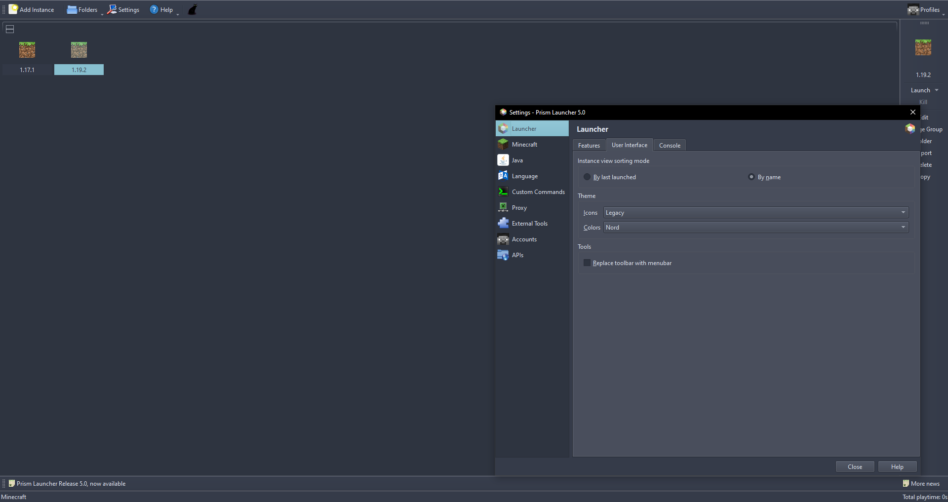Click the More news link
948x502 pixels.
(x=925, y=484)
